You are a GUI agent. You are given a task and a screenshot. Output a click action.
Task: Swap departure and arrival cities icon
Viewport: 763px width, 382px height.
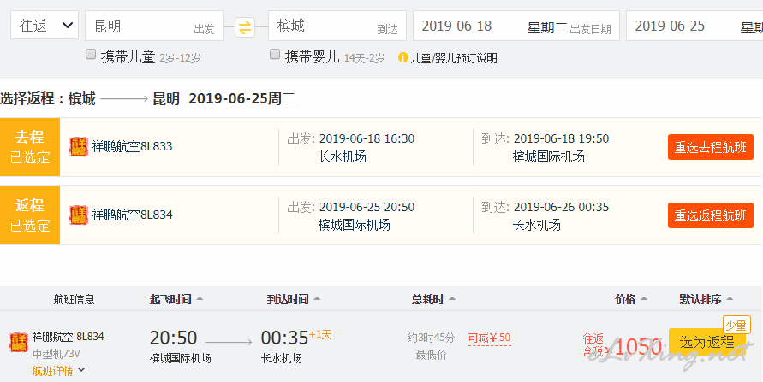pos(245,26)
